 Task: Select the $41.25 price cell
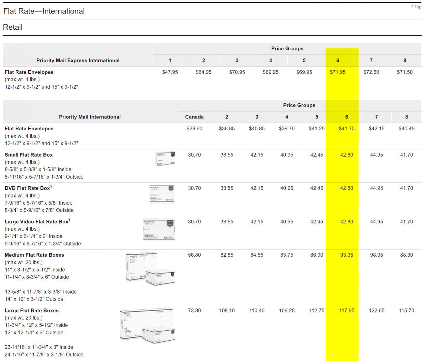pos(317,128)
